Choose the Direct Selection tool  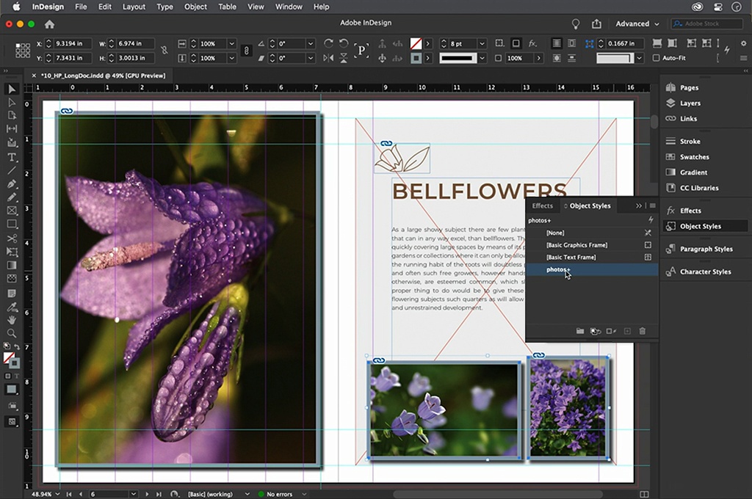tap(12, 103)
